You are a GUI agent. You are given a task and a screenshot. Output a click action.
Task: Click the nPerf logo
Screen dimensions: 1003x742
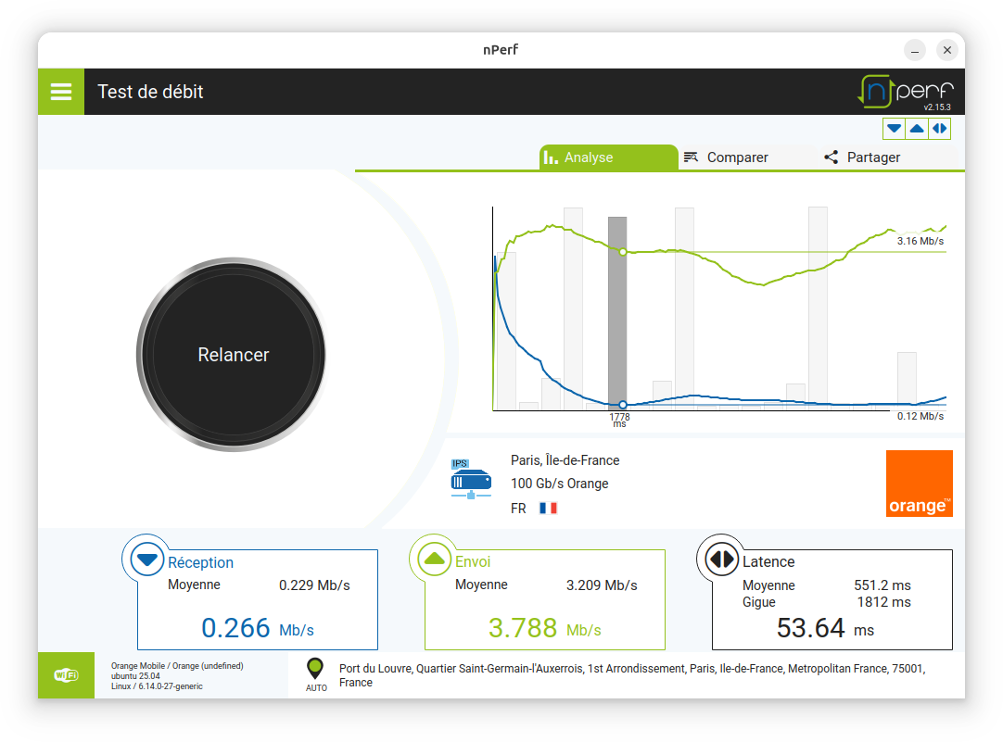point(905,92)
